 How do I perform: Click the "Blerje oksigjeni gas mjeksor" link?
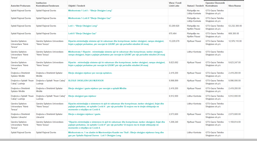click(82, 96)
